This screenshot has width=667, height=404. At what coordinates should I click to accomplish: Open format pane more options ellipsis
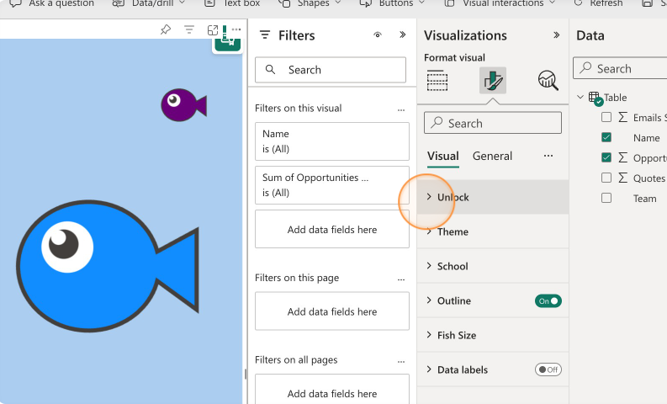click(x=548, y=156)
